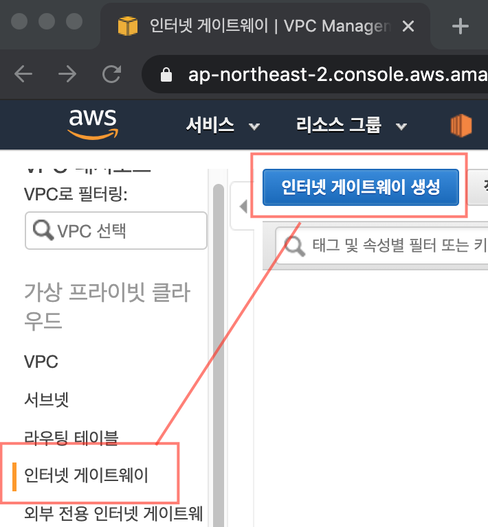Click the VPC로 필터링 label

pos(76,194)
